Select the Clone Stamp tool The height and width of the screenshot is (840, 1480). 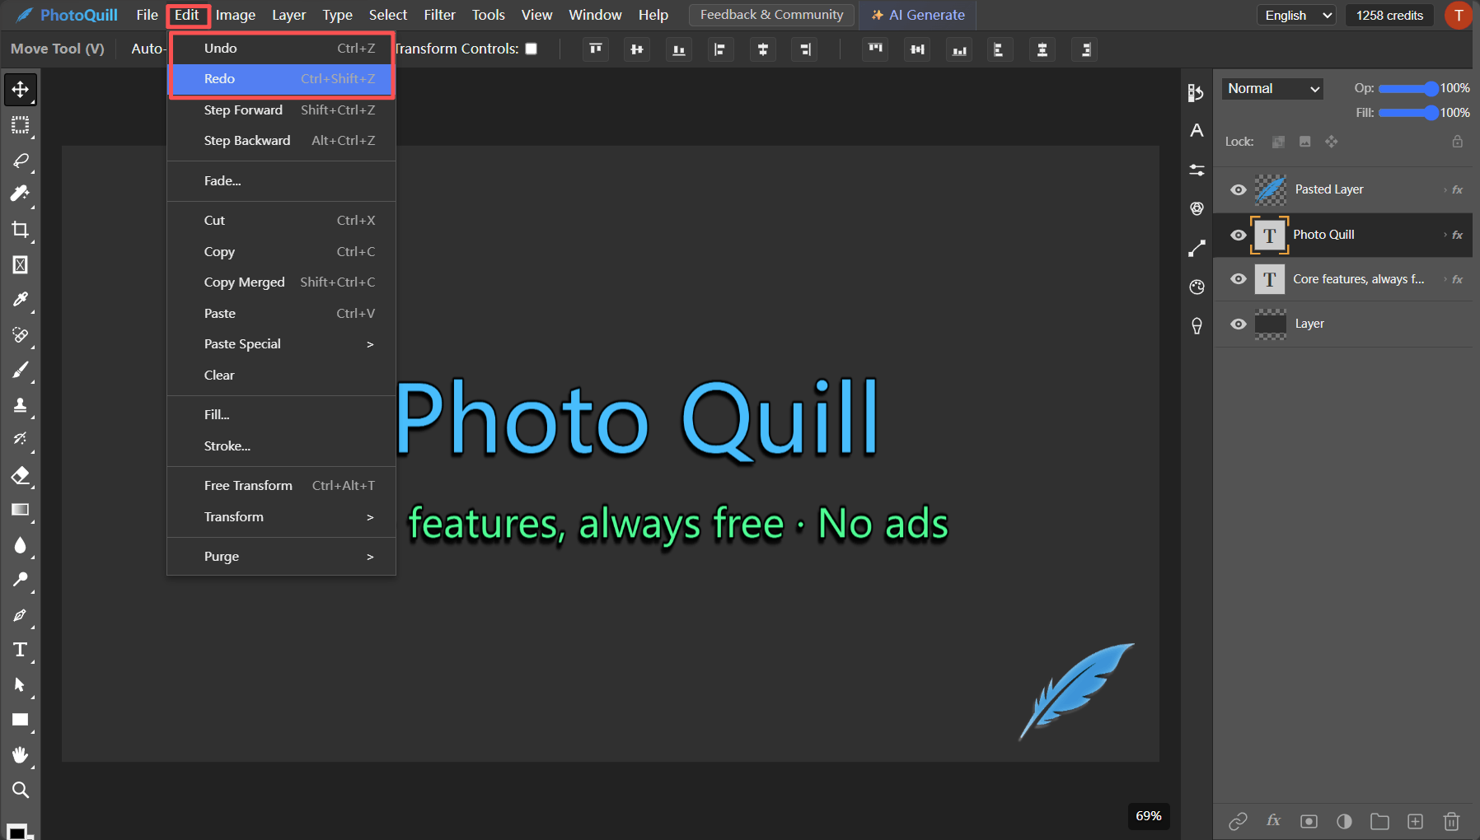point(20,405)
